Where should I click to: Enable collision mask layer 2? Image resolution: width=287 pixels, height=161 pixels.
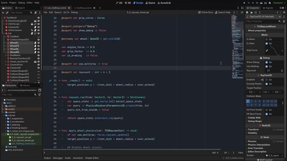pos(252,101)
